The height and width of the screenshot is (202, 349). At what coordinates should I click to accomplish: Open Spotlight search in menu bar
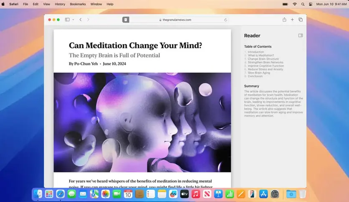[303, 4]
